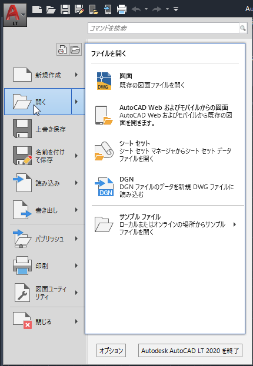This screenshot has height=366, width=253.
Task: Choose the シート セット title text
Action: click(x=135, y=143)
